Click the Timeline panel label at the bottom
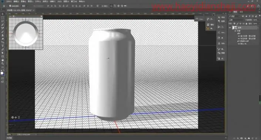 point(9,138)
